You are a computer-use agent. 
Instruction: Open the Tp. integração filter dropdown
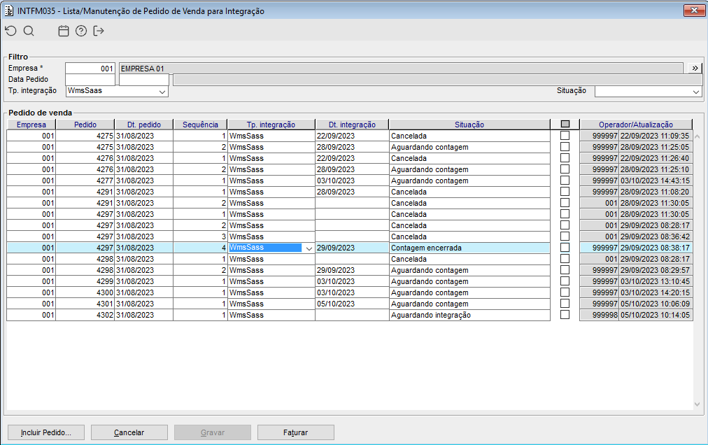click(x=162, y=91)
